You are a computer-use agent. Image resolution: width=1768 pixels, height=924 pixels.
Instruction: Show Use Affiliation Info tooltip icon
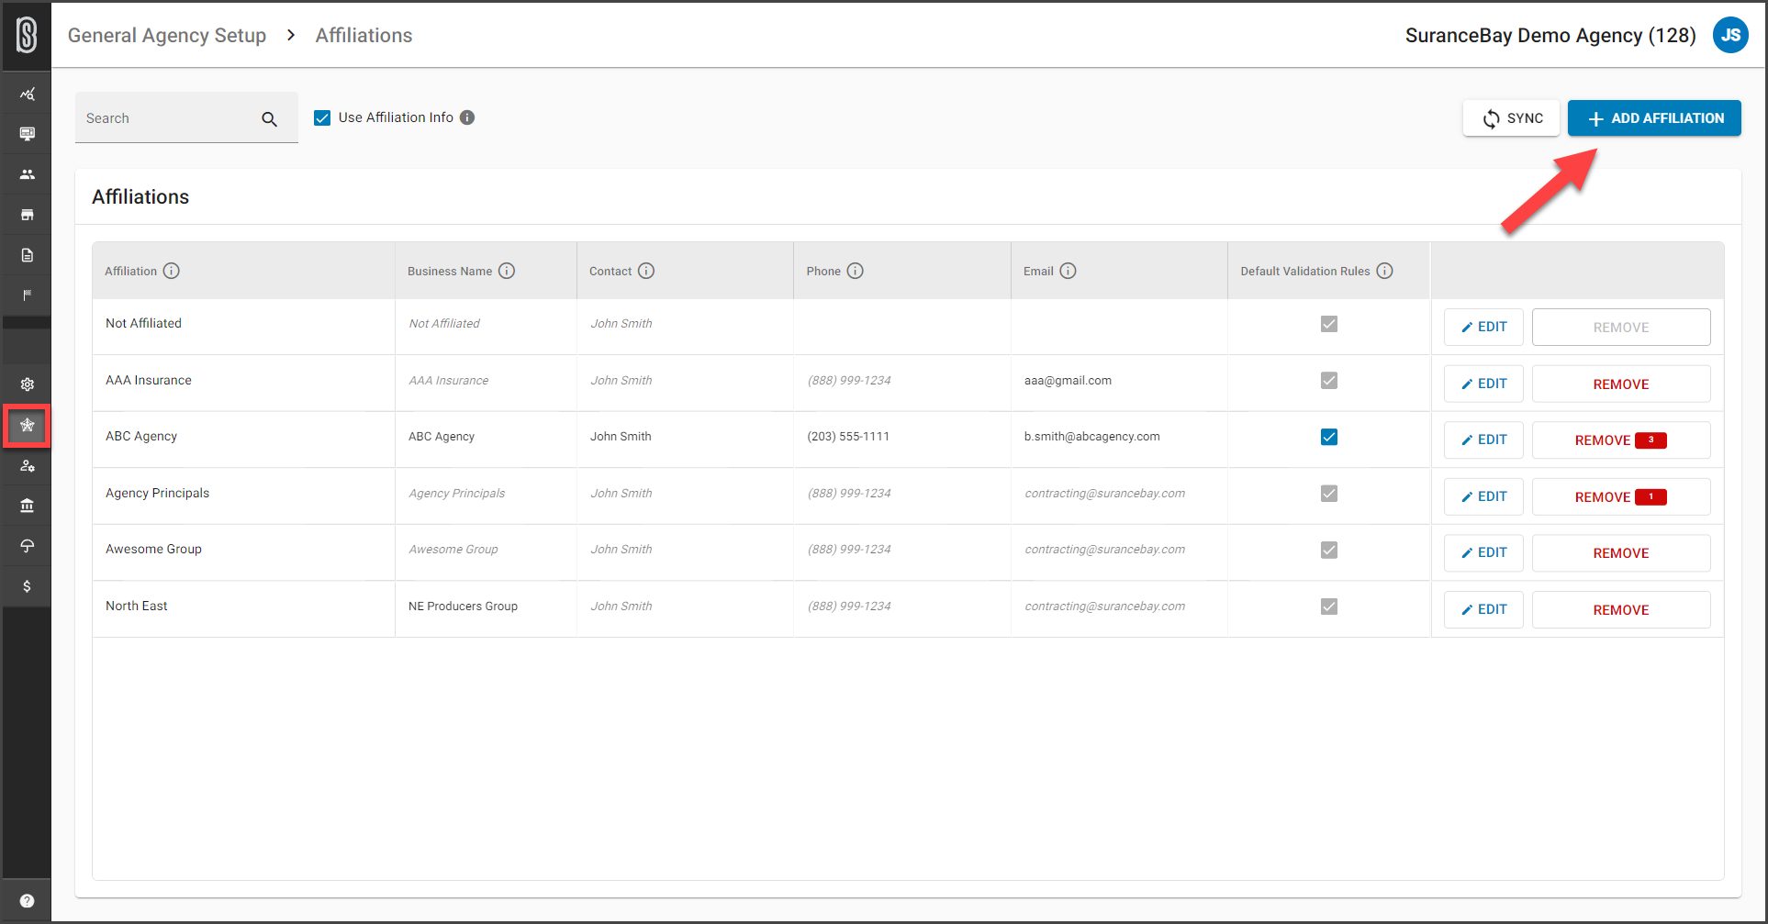click(467, 117)
